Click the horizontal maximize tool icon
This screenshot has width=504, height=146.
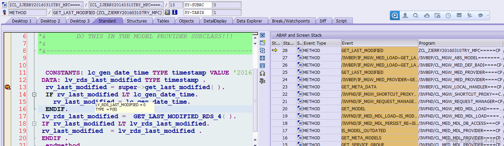262,66
